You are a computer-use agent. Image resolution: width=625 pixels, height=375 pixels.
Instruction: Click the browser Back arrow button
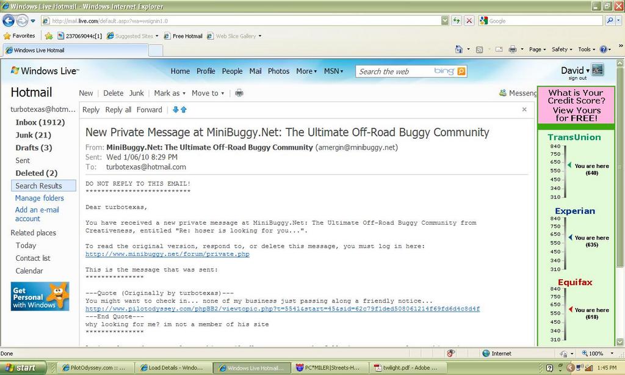[9, 20]
